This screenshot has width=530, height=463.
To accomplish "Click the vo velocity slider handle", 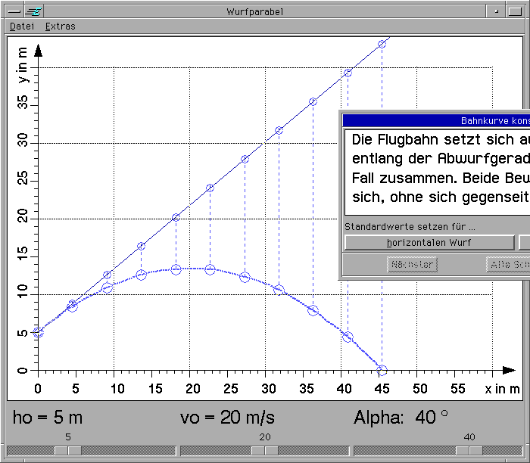I will 264,450.
